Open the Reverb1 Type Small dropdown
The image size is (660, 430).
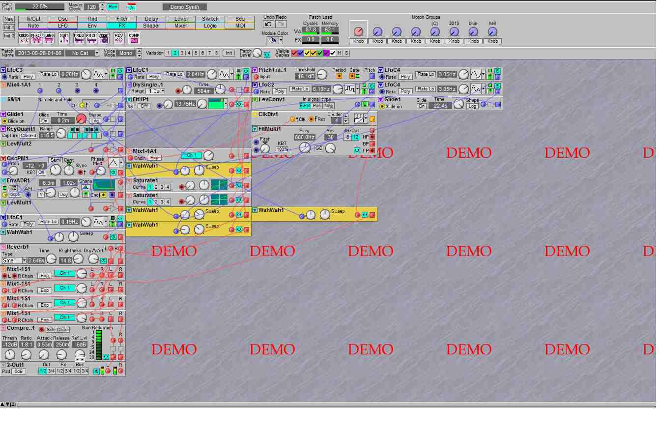(13, 260)
